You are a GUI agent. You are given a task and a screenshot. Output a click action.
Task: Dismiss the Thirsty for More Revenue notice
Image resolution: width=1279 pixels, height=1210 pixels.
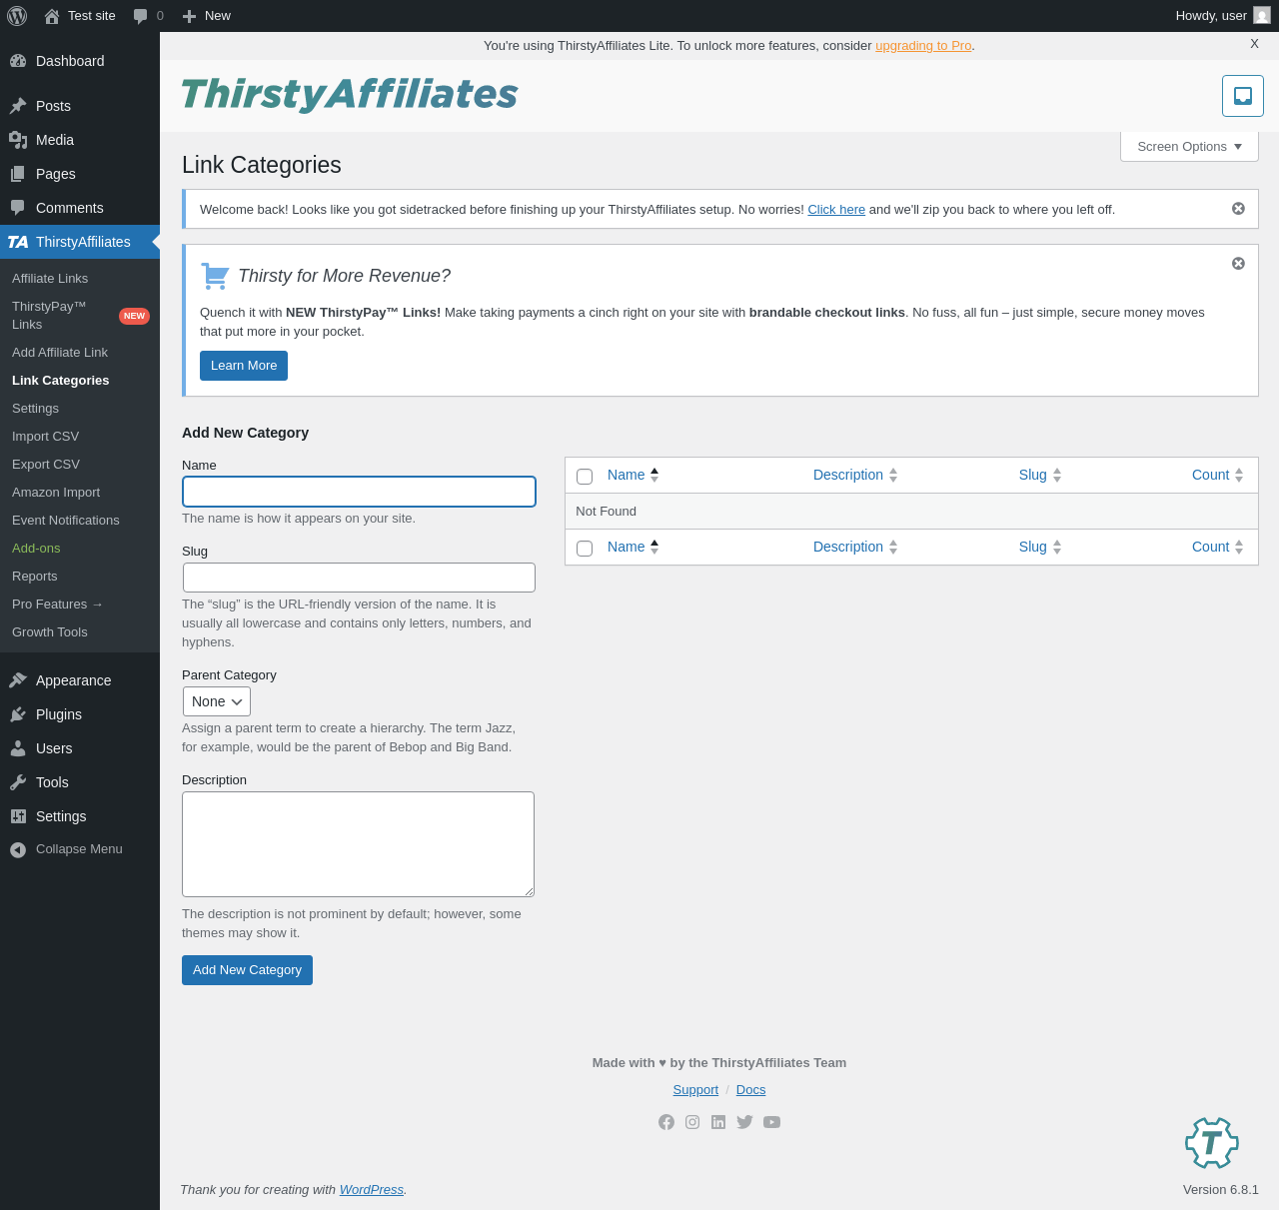tap(1238, 264)
